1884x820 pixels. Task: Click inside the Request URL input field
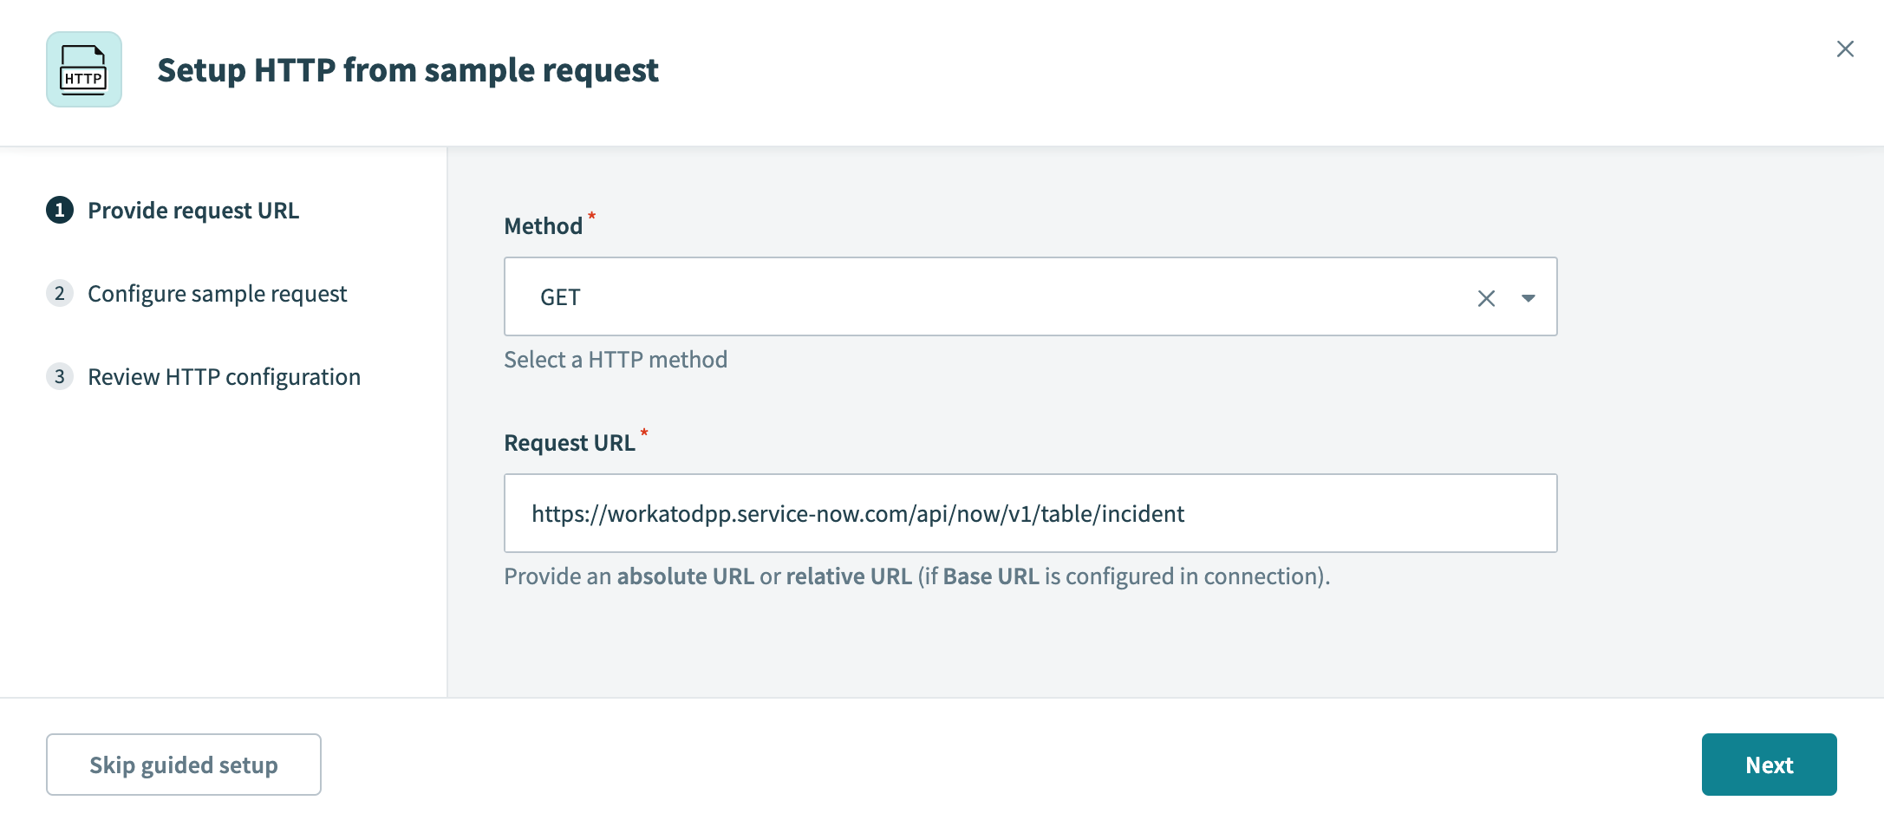[1030, 513]
